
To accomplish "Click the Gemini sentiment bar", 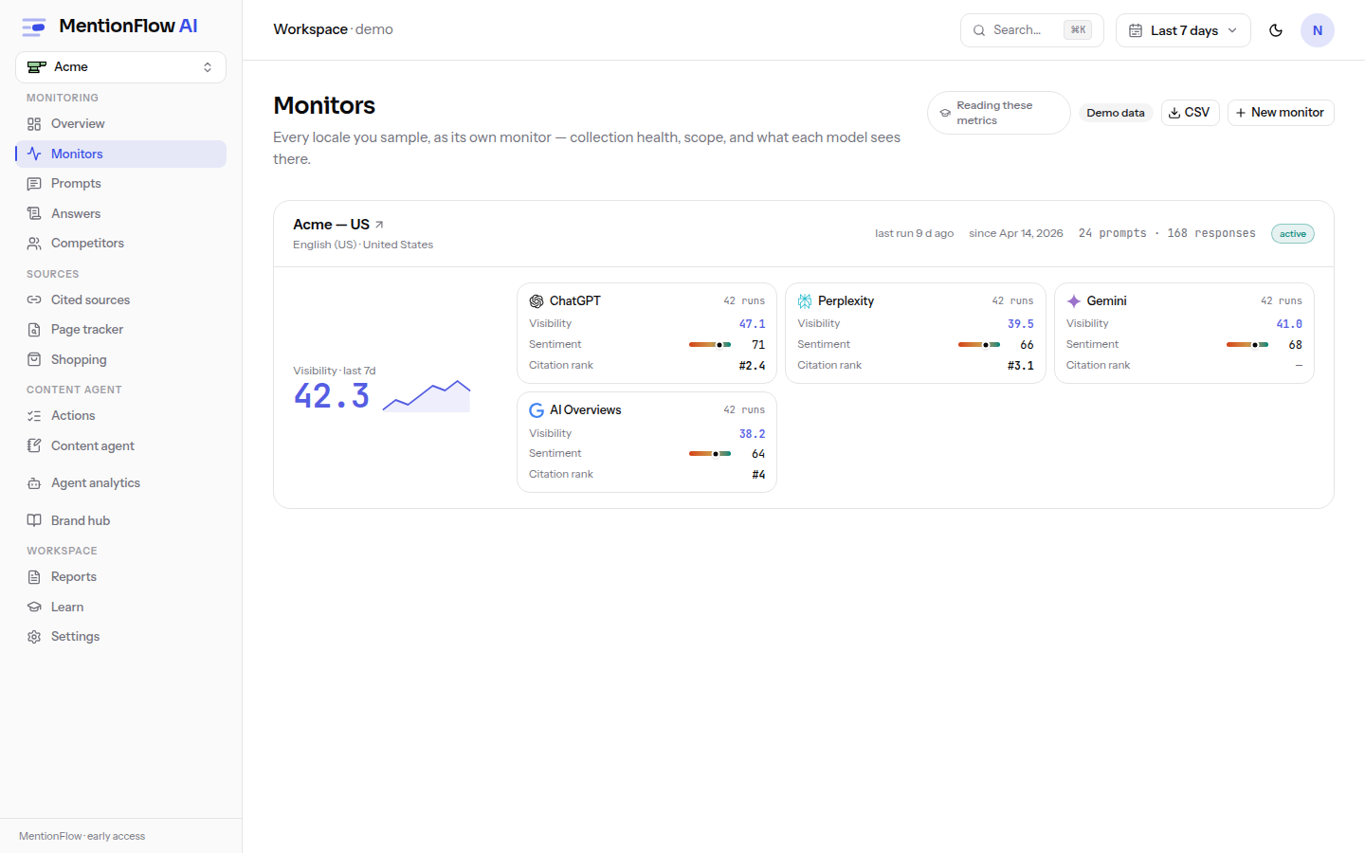I will point(1247,345).
